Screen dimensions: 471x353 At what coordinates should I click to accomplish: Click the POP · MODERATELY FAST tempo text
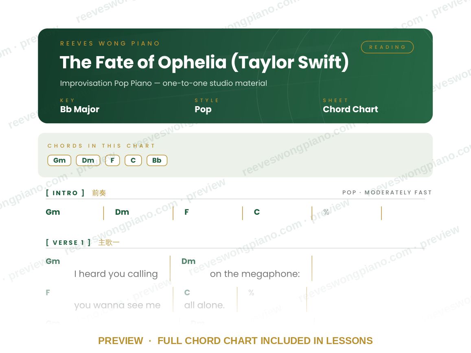(387, 192)
